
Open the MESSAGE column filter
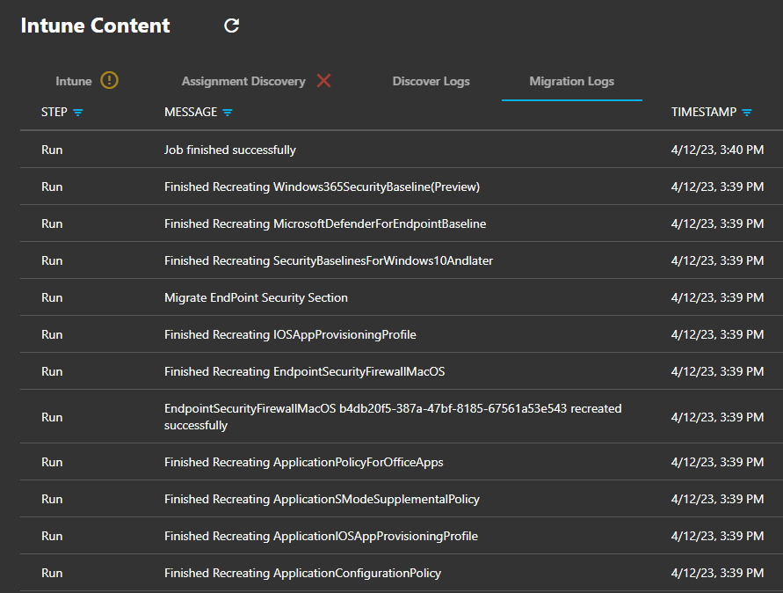[228, 113]
